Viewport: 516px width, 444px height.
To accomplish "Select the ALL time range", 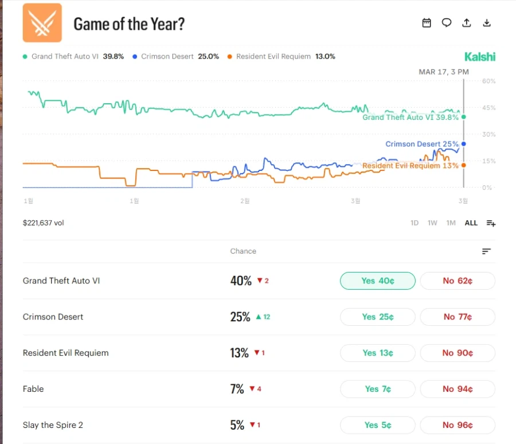I will pyautogui.click(x=470, y=223).
